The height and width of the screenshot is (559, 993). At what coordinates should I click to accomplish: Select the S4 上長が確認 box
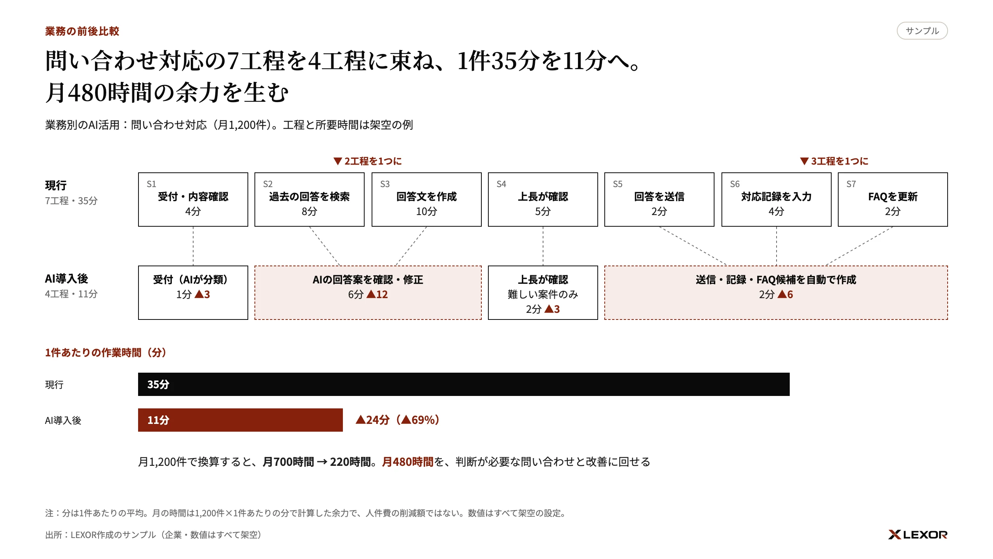[x=543, y=200]
